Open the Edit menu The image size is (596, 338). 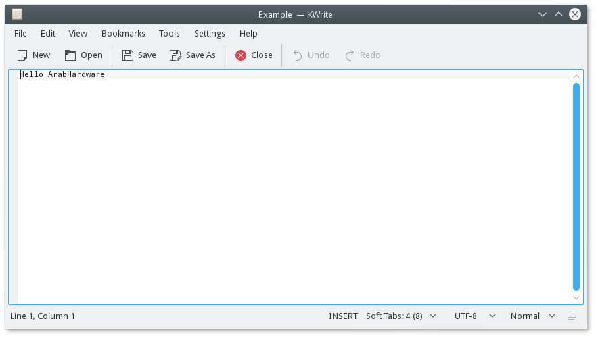48,34
